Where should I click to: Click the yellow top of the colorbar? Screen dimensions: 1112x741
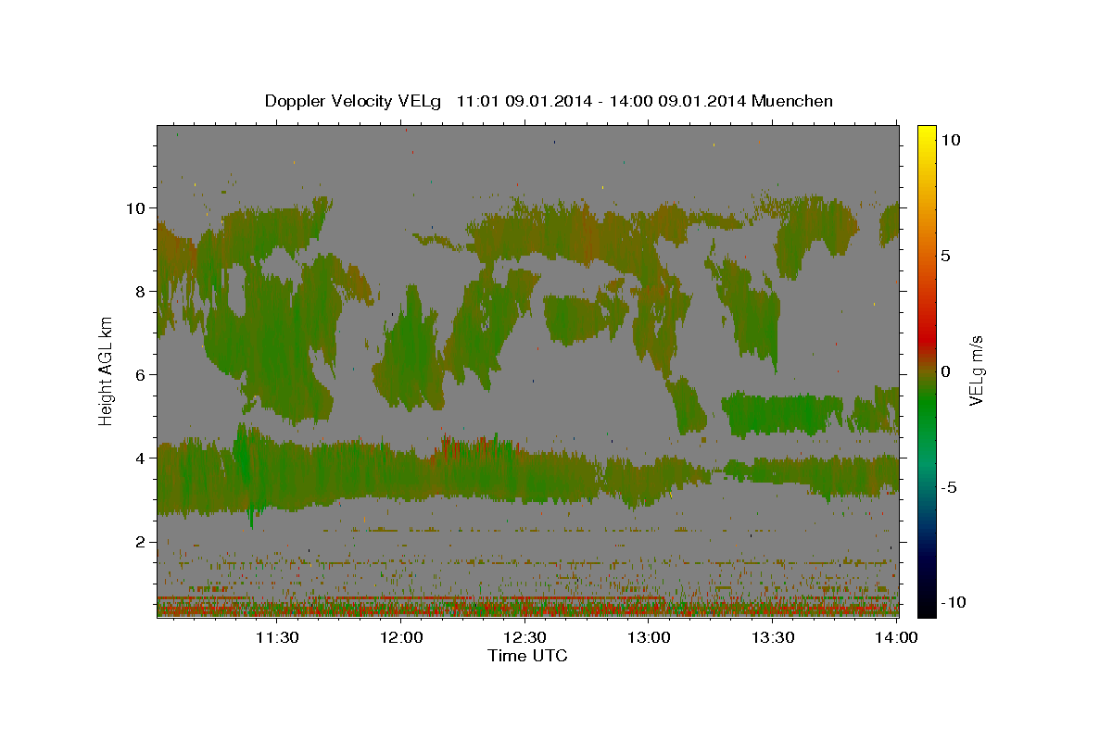(926, 134)
